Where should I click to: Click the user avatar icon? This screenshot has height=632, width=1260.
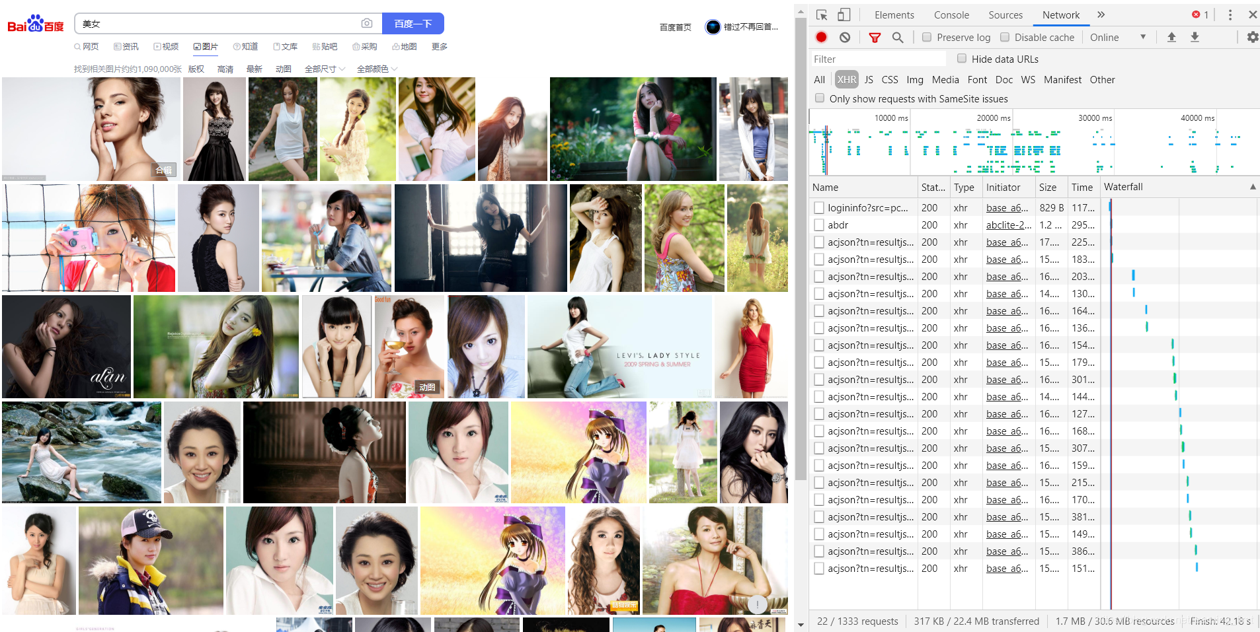point(713,27)
